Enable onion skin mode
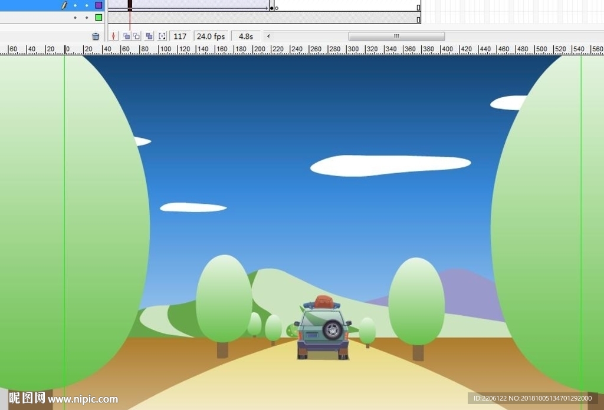Viewport: 604px width, 410px height. [126, 37]
